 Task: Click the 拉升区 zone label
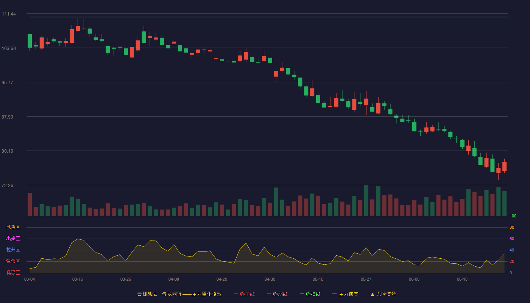point(13,250)
